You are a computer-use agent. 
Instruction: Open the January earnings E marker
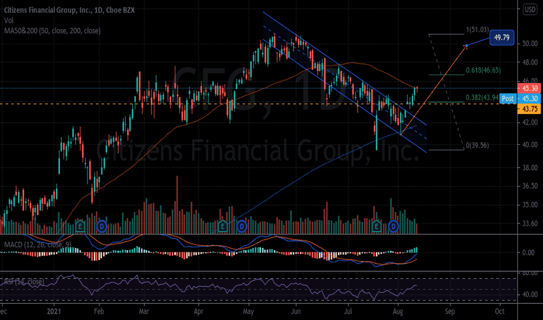click(80, 226)
